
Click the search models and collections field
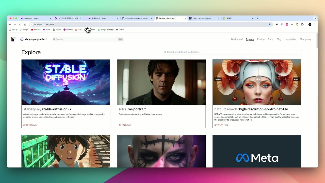coord(232,52)
